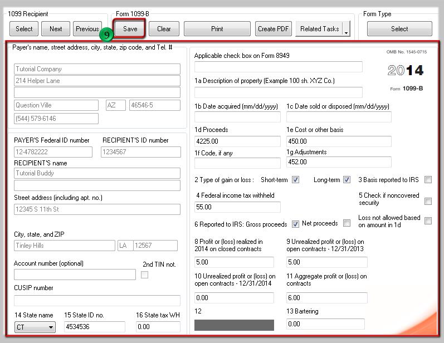Image resolution: width=444 pixels, height=343 pixels.
Task: Click recipient state LA field
Action: point(125,246)
